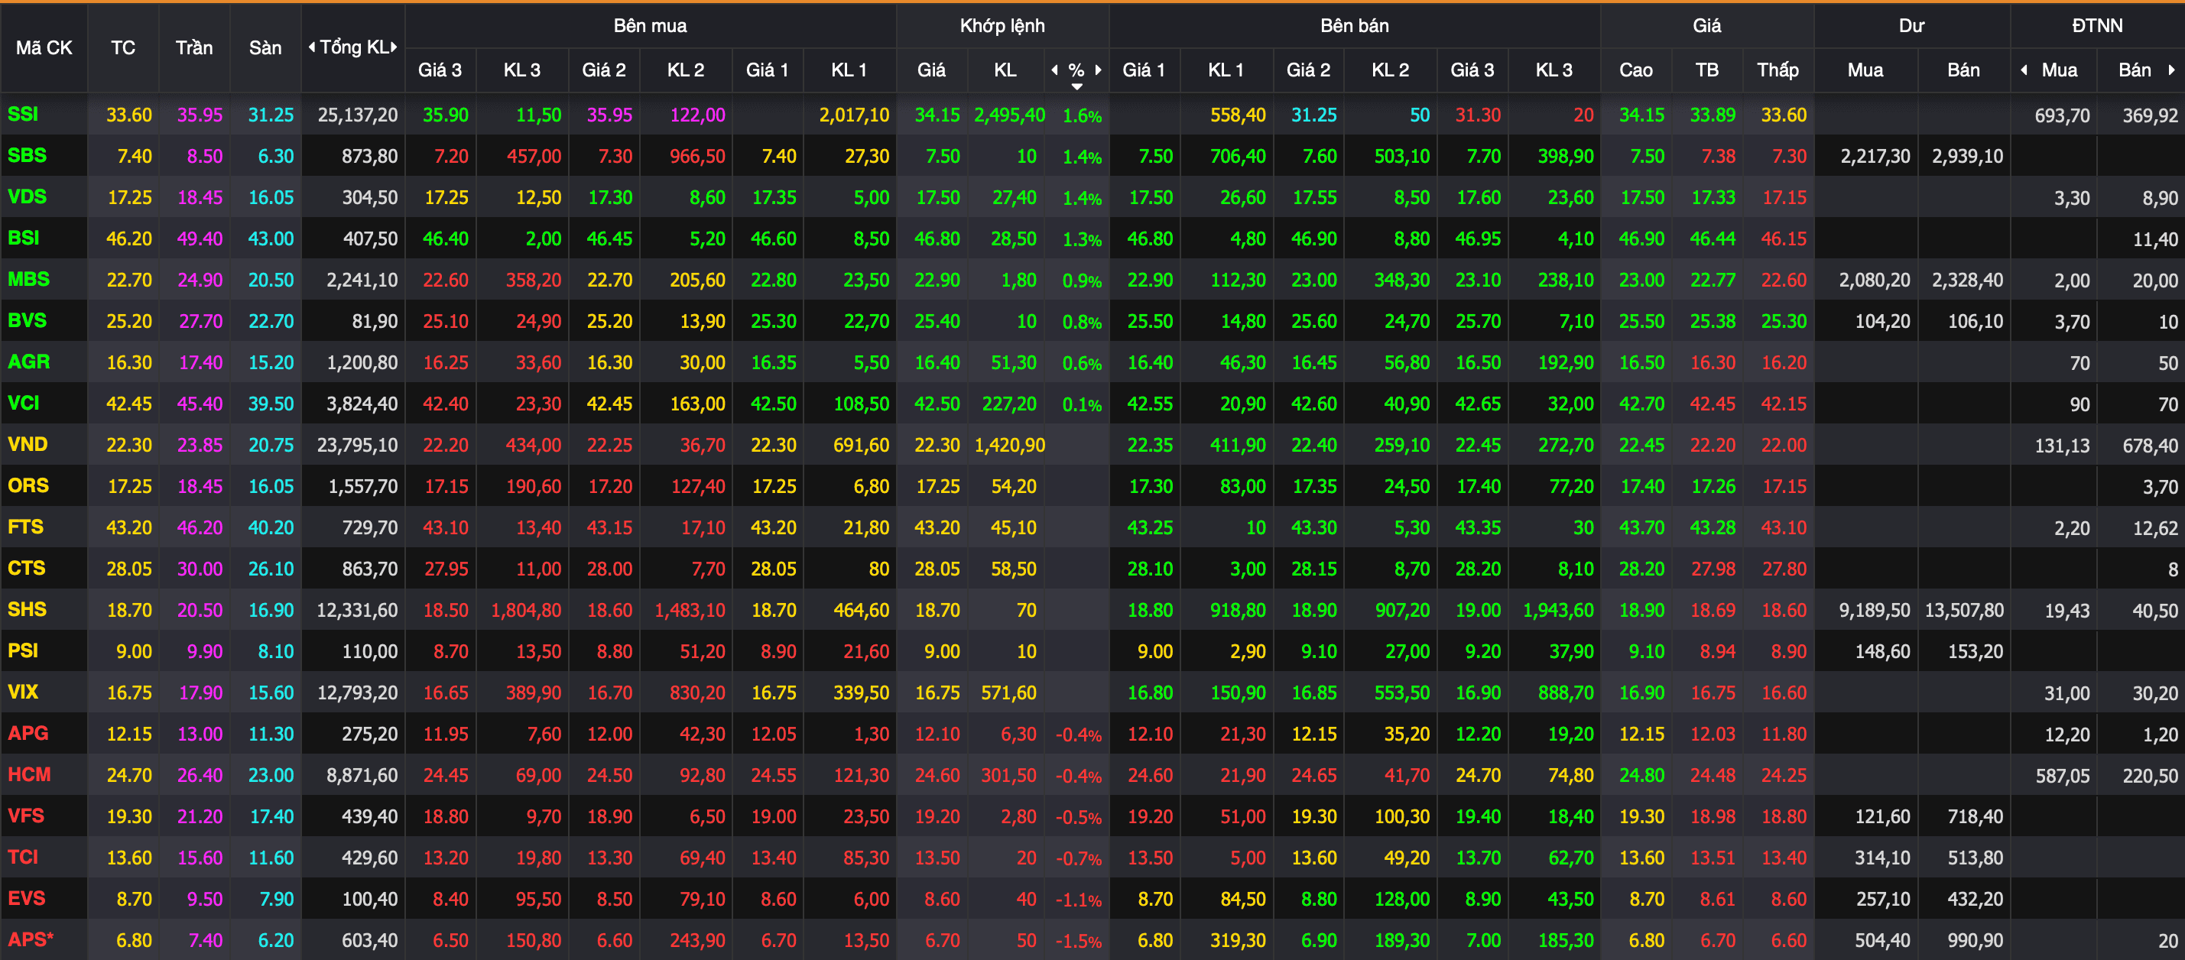Click left arrow before ĐTNN Mua header

click(2024, 70)
